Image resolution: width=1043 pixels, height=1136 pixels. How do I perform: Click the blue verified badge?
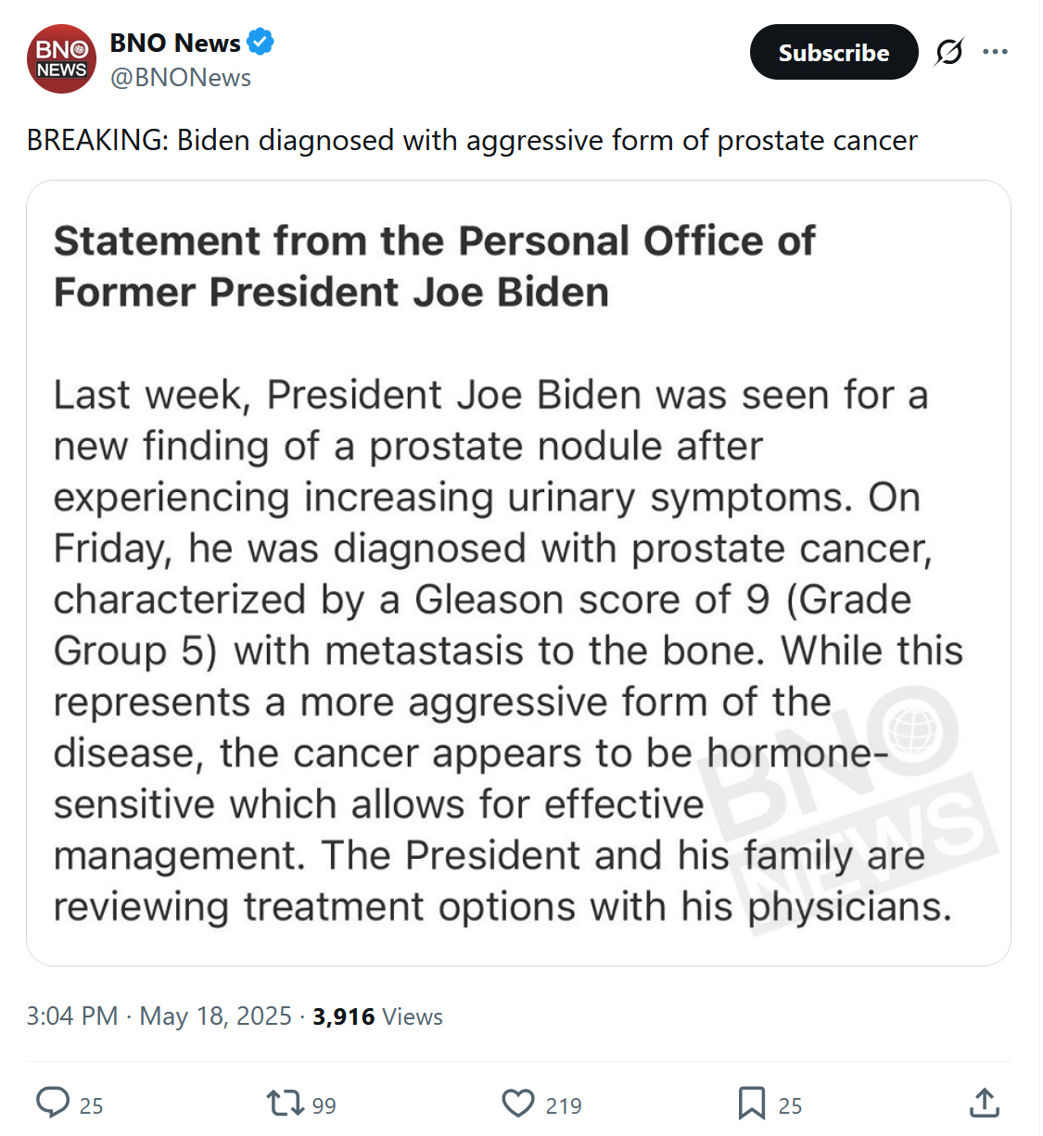point(261,42)
